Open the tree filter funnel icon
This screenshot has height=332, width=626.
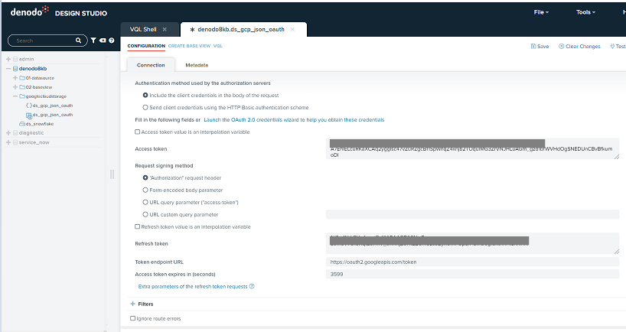93,41
